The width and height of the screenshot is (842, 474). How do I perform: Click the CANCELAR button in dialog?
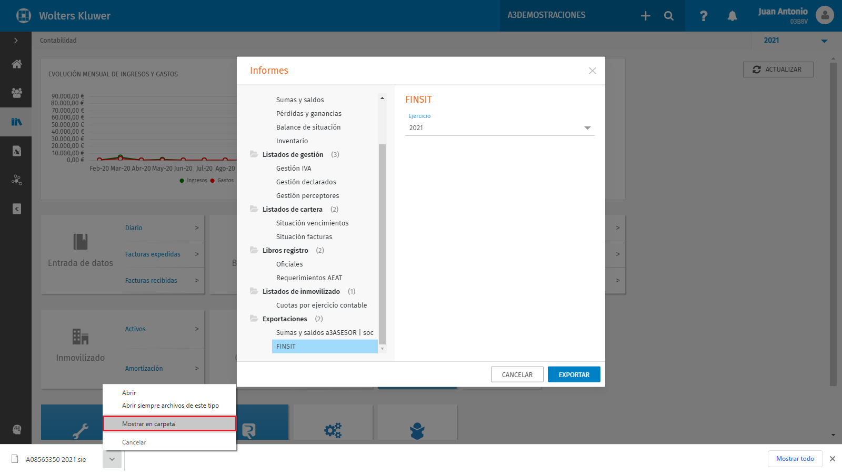tap(517, 374)
